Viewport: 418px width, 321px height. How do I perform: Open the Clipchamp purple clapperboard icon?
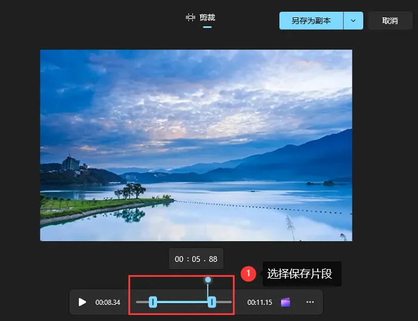click(x=285, y=302)
